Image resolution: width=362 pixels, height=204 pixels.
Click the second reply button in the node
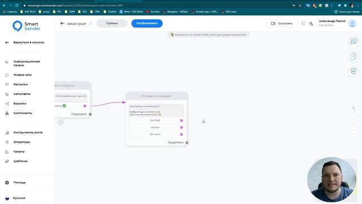tap(155, 127)
